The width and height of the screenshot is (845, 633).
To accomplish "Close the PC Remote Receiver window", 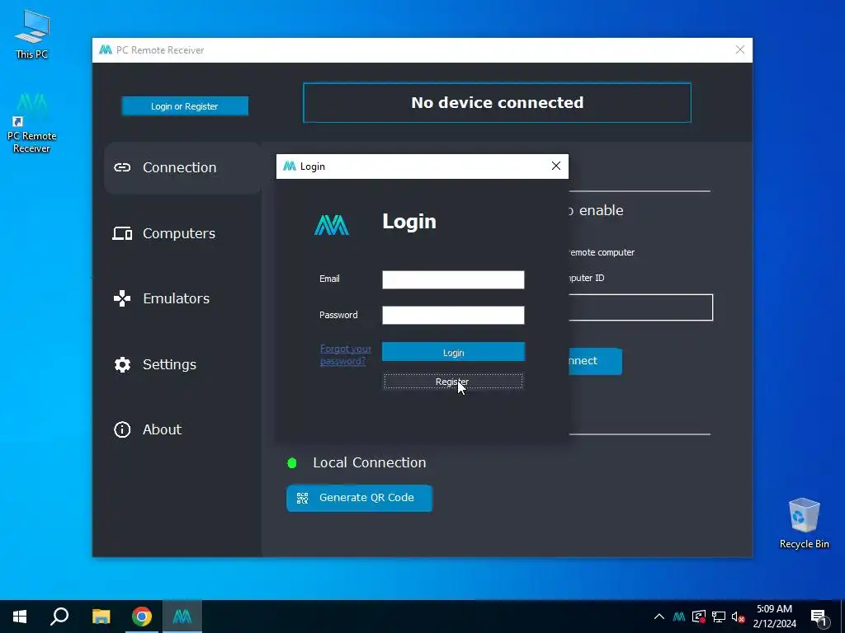I will (x=740, y=50).
